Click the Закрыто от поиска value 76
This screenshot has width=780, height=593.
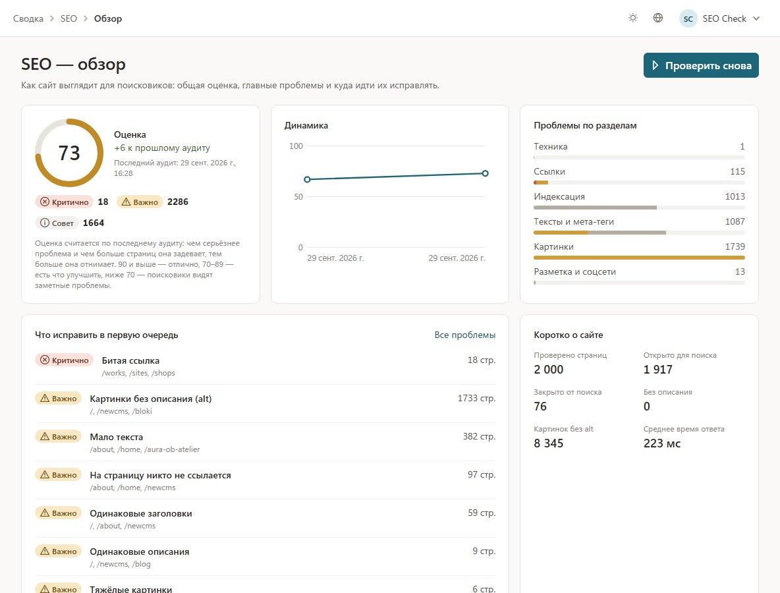pos(540,406)
